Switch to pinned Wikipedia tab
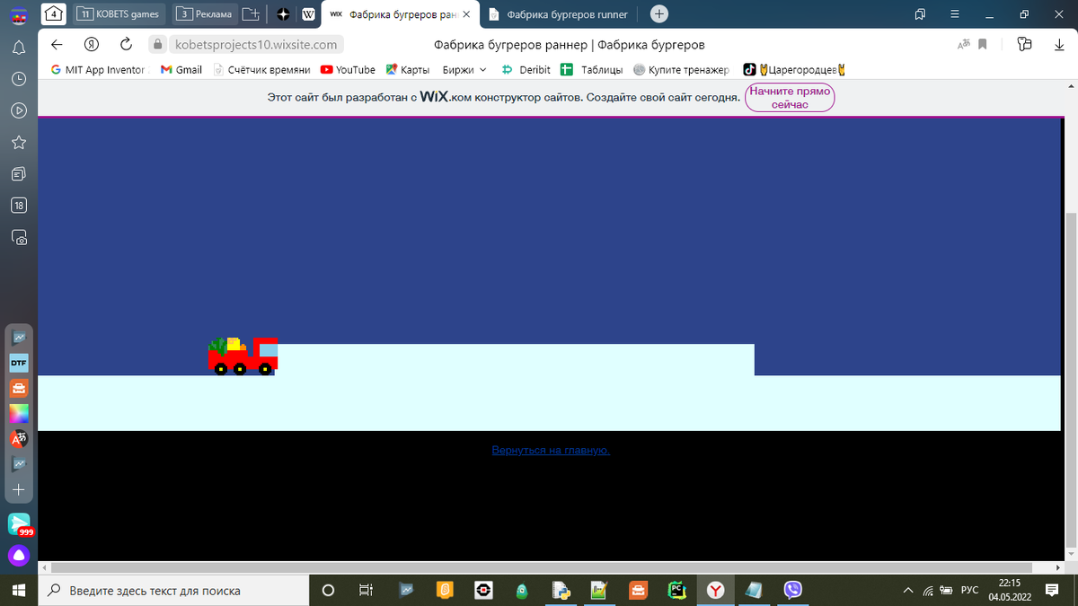Screen dimensions: 1078x606 tap(309, 14)
